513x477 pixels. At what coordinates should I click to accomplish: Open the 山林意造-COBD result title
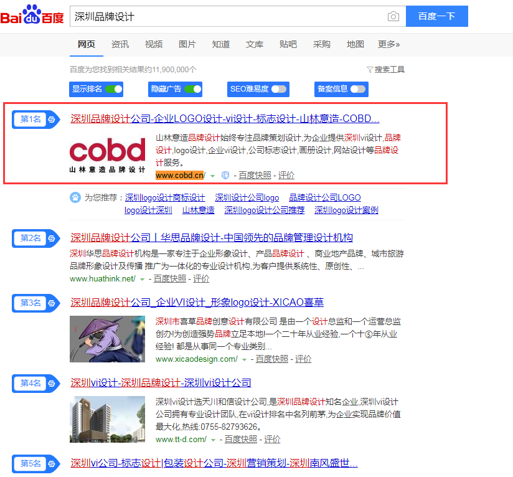(225, 118)
